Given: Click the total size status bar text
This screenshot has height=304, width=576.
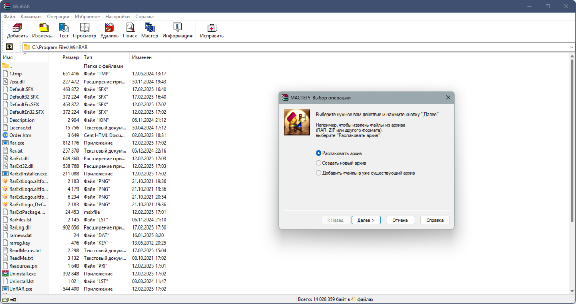Looking at the screenshot, I should click(335, 299).
